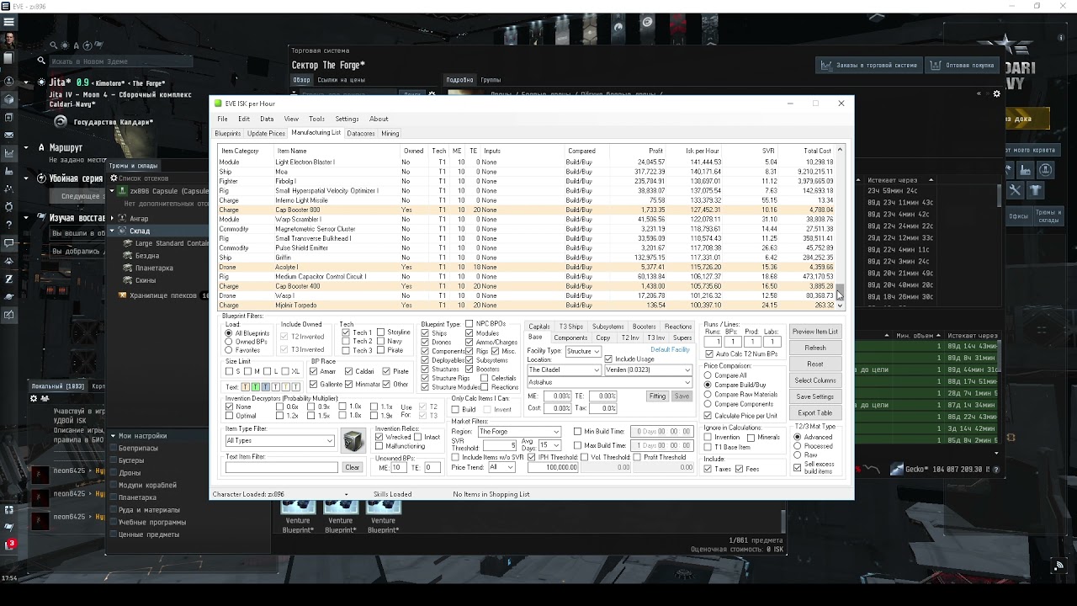This screenshot has width=1077, height=606.
Task: Switch to the Mining tab
Action: [390, 133]
